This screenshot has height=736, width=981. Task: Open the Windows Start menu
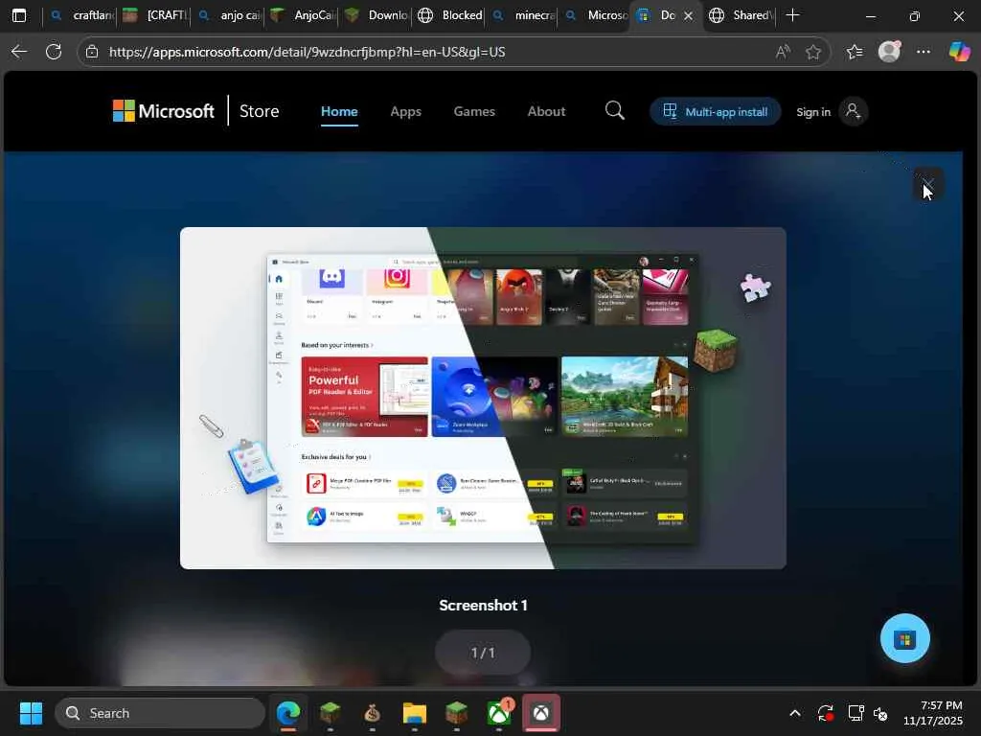(31, 713)
